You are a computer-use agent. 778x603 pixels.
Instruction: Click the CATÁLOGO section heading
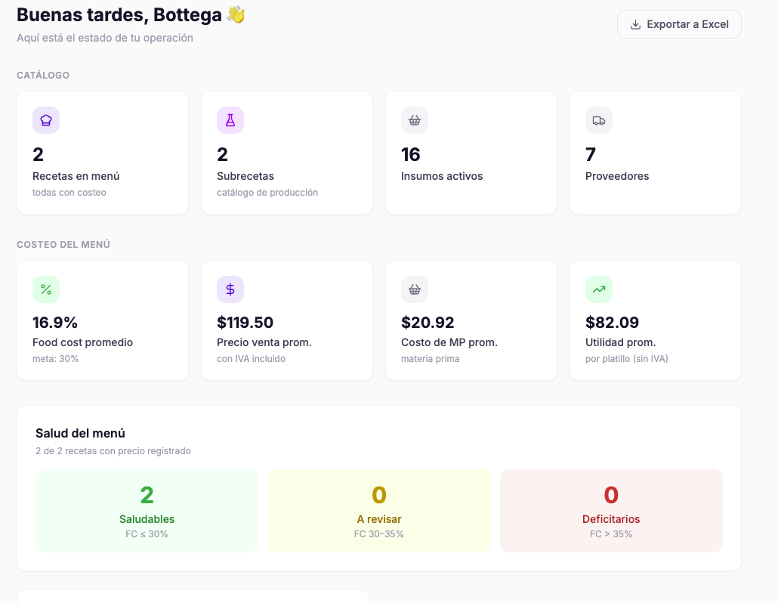(43, 76)
